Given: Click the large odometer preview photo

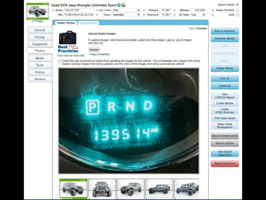Looking at the screenshot, I should (129, 121).
